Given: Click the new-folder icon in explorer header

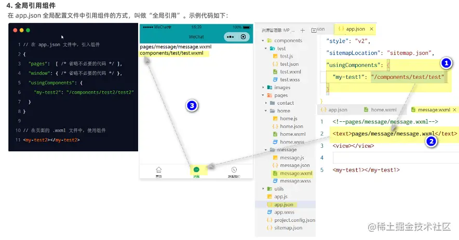Looking at the screenshot, I should coord(314,30).
